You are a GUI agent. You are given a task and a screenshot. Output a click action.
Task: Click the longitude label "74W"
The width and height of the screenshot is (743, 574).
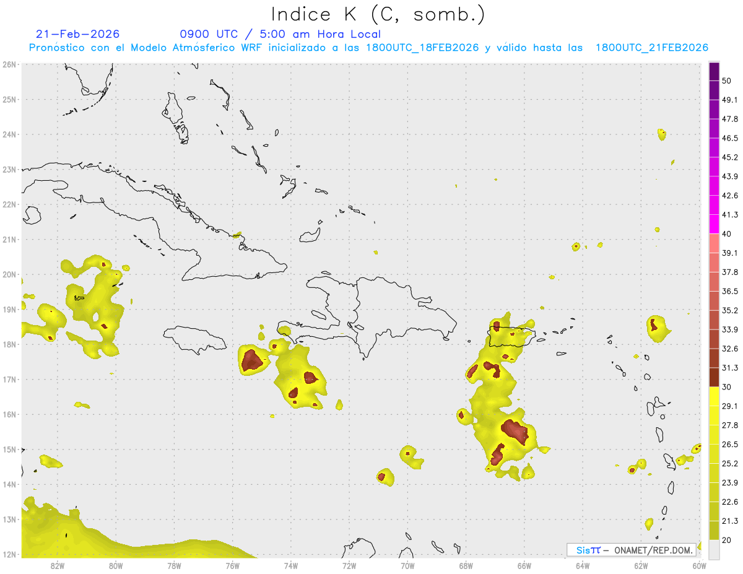coord(291,566)
